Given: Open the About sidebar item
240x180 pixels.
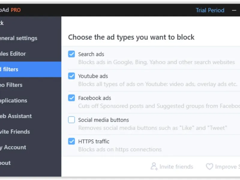Looking at the screenshot, I should tap(5, 163).
